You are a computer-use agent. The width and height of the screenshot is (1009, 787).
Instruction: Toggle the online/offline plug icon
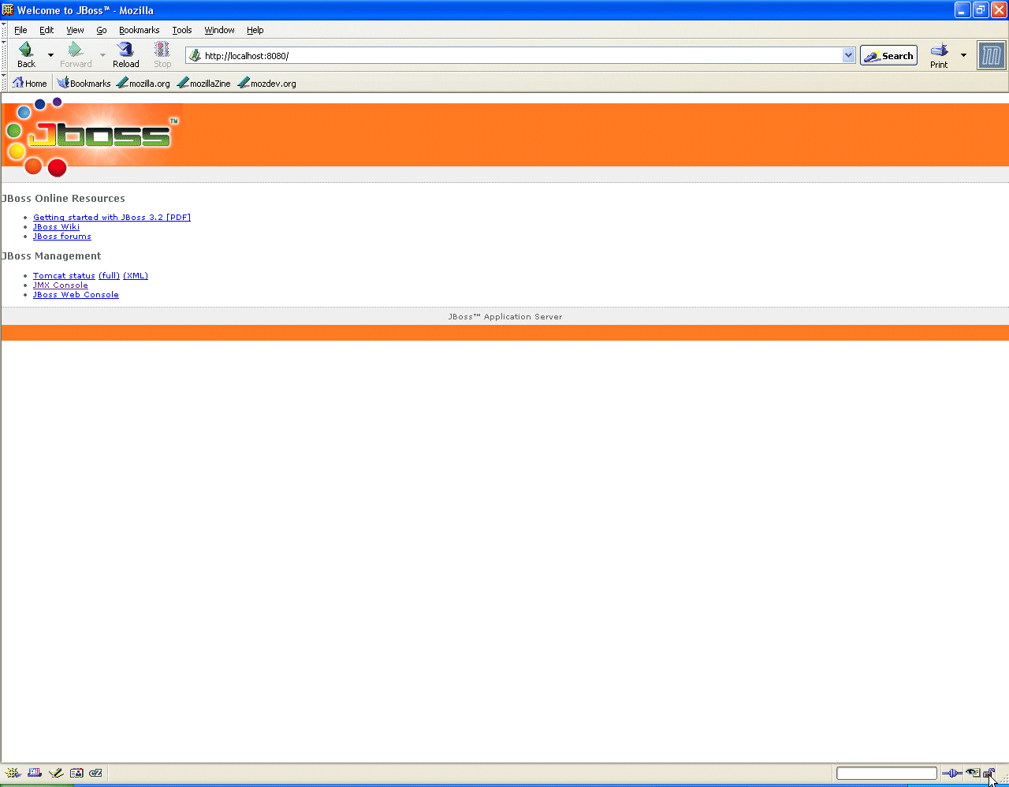tap(951, 773)
